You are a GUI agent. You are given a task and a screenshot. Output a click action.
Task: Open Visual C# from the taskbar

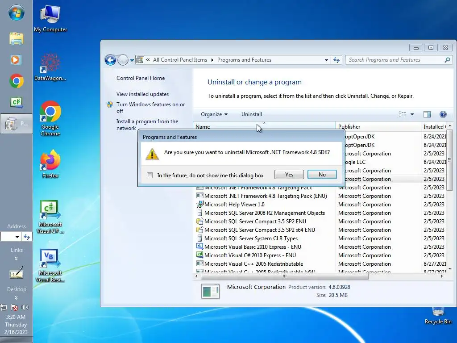pyautogui.click(x=17, y=102)
